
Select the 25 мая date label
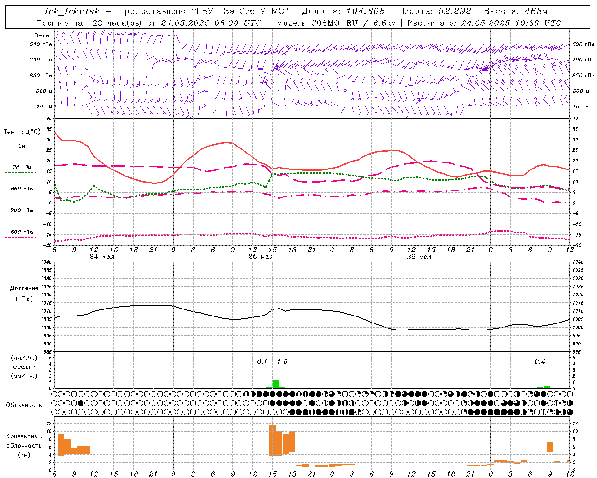coord(260,257)
